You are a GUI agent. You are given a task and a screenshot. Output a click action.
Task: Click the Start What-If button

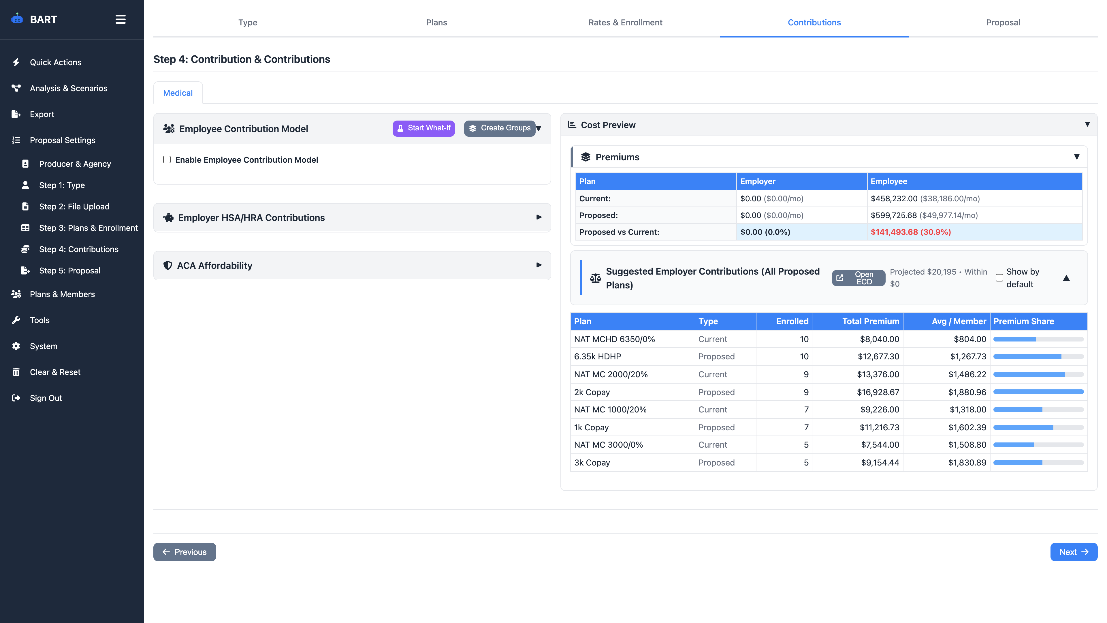423,128
